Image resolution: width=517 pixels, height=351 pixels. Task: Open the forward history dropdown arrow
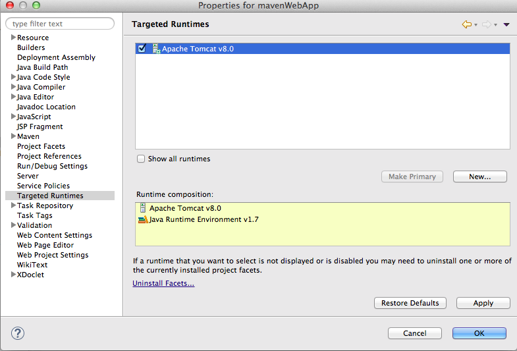[495, 25]
